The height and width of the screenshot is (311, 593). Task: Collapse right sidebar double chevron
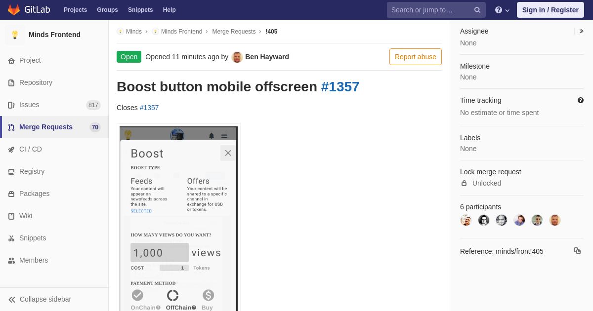[x=581, y=31]
